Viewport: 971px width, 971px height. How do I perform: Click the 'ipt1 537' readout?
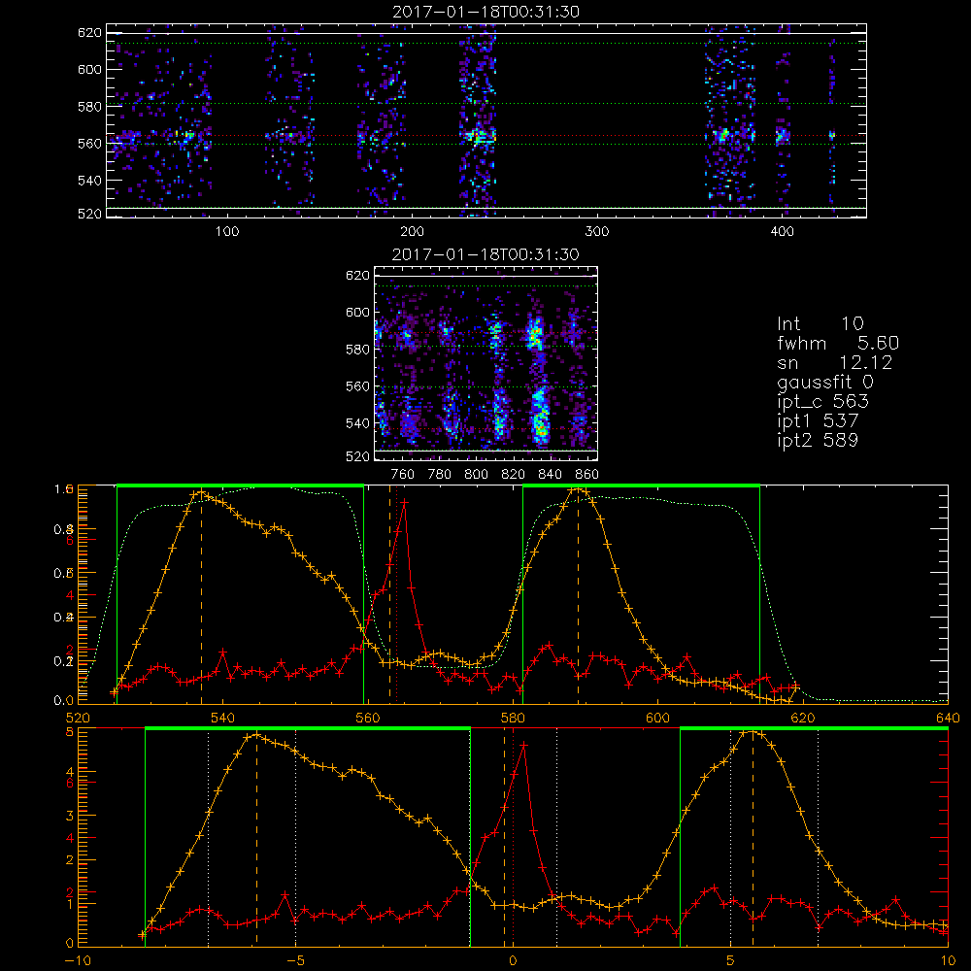tap(818, 421)
